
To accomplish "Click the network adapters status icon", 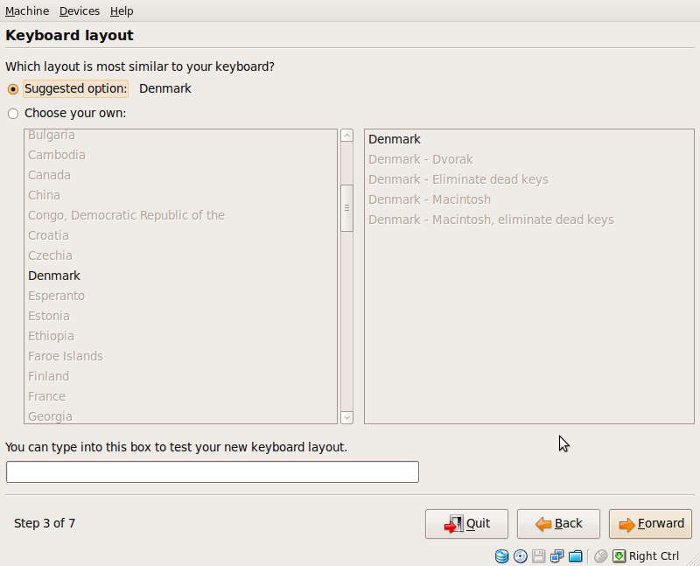I will point(556,556).
